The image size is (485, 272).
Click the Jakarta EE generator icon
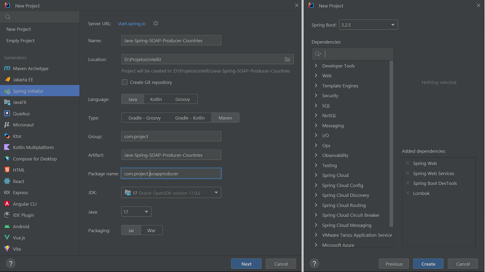pos(7,79)
